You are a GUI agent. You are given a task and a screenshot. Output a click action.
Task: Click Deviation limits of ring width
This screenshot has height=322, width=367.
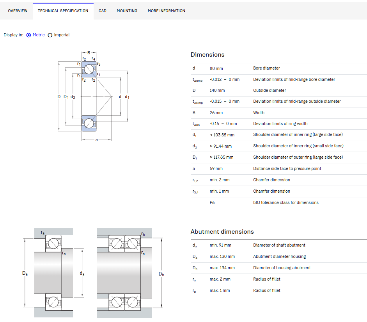pos(280,123)
